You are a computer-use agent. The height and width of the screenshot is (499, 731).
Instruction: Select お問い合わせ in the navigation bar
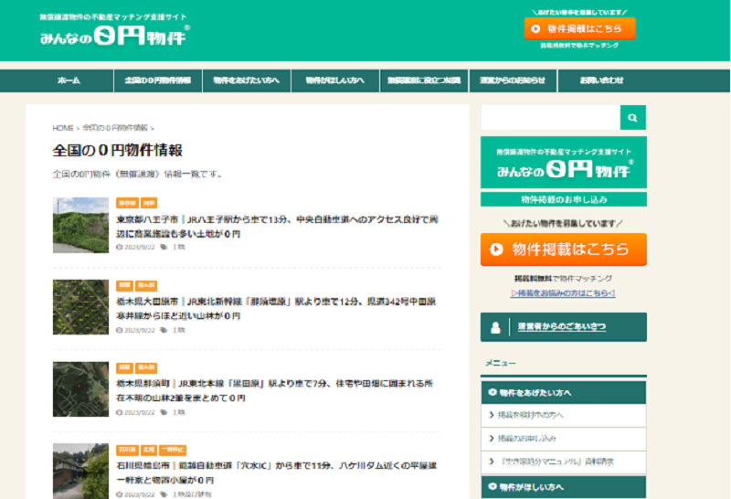click(601, 80)
